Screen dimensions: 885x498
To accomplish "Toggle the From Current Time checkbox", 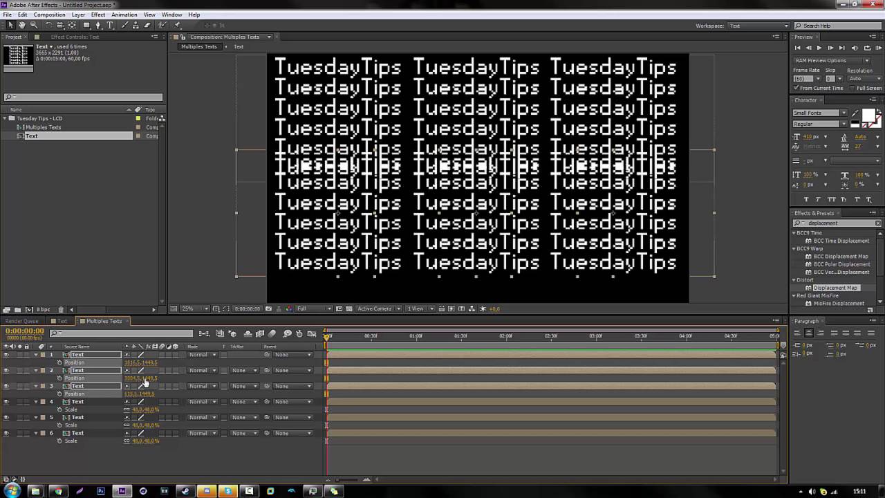I will tap(797, 88).
